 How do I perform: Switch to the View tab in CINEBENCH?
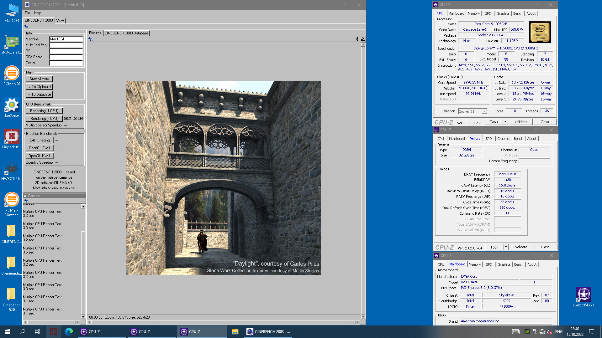tap(60, 21)
